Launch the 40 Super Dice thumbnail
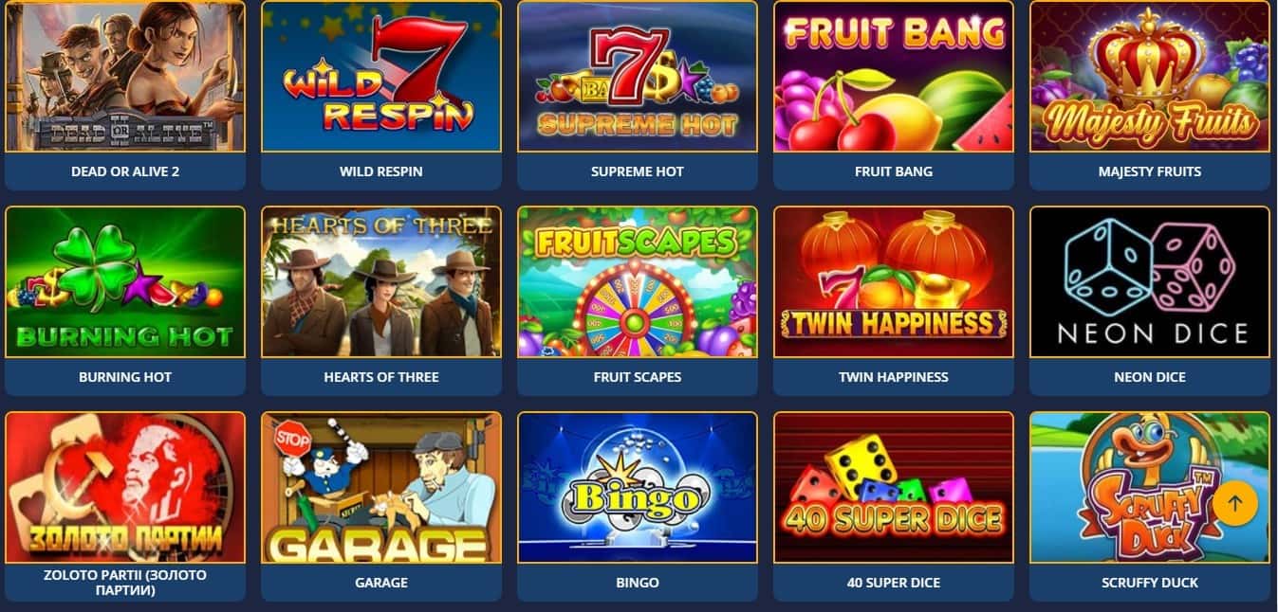Viewport: 1278px width, 612px height. pyautogui.click(x=894, y=487)
